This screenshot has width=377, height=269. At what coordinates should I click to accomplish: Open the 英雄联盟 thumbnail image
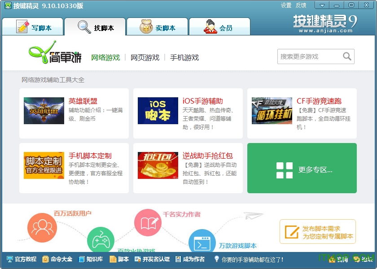tap(44, 110)
